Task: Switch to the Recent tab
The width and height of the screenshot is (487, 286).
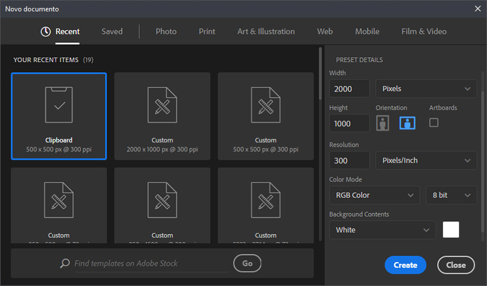Action: (68, 31)
